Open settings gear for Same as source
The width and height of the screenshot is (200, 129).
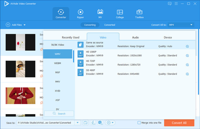187,46
